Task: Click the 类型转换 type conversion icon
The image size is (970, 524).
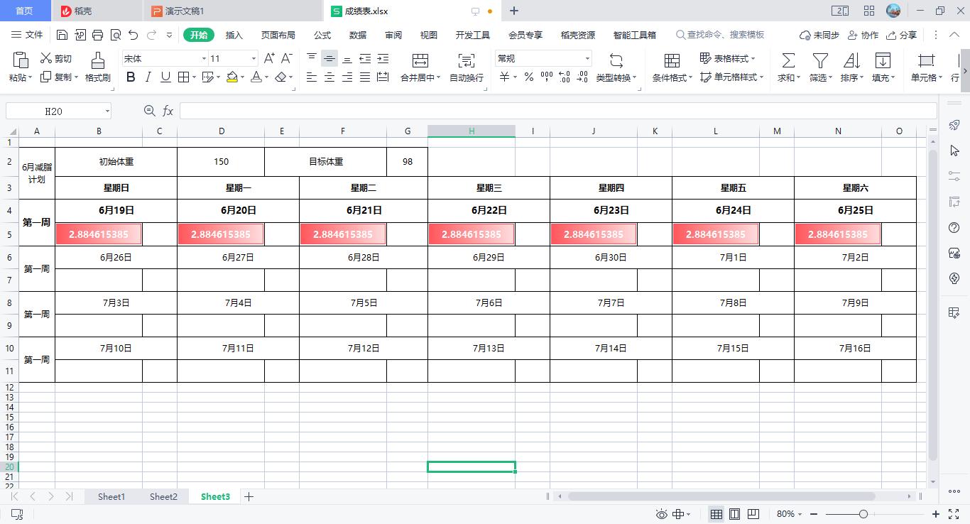Action: coord(616,67)
